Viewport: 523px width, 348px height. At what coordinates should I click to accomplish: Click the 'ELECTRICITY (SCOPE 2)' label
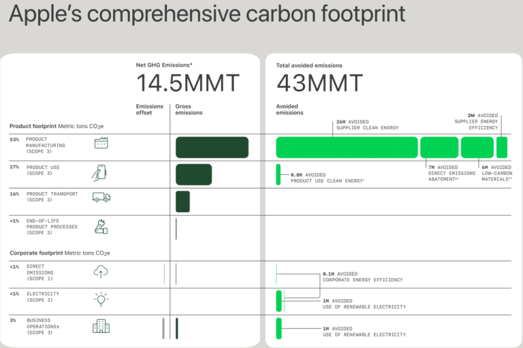point(43,297)
